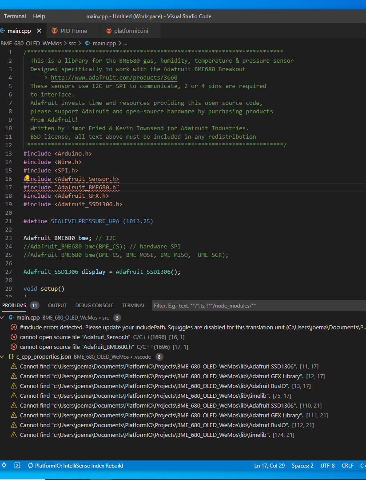Click the CRLF line-ending status item

pos(347,466)
